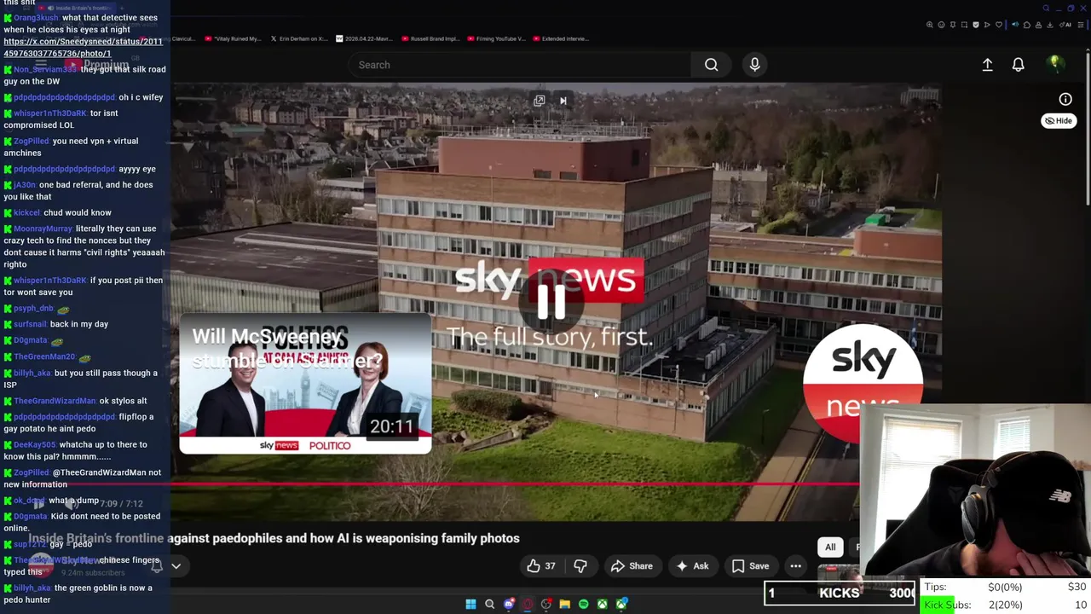Open Windows taskbar search

489,604
